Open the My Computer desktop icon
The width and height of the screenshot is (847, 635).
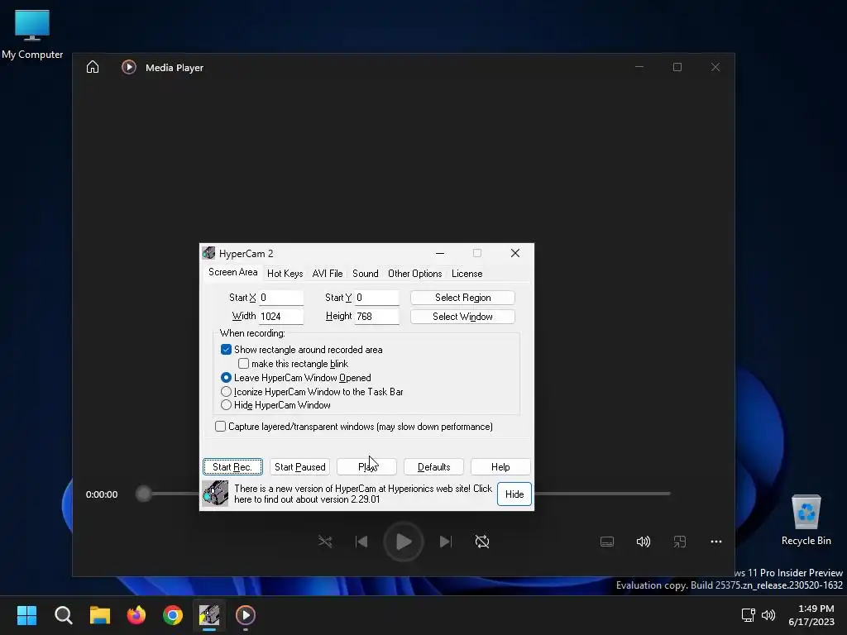[x=32, y=34]
